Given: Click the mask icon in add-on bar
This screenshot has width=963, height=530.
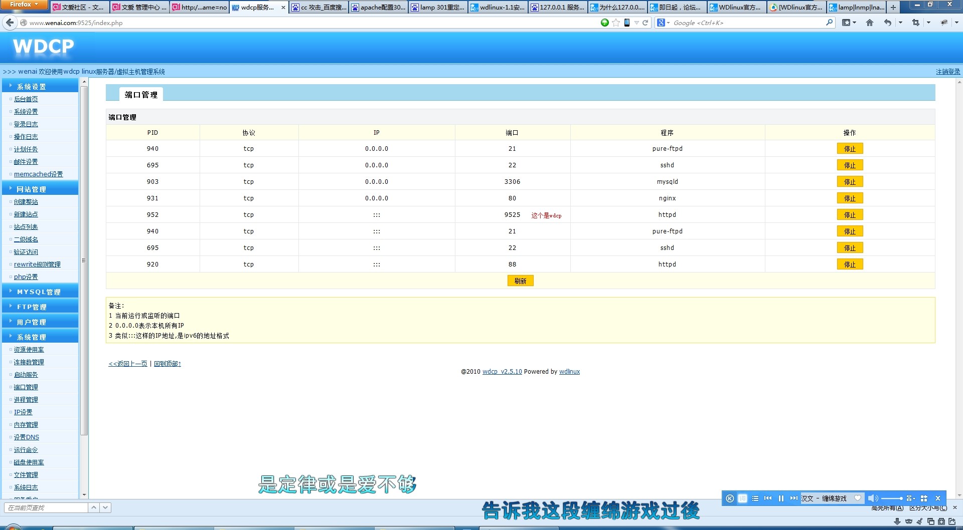Looking at the screenshot, I should [x=909, y=521].
